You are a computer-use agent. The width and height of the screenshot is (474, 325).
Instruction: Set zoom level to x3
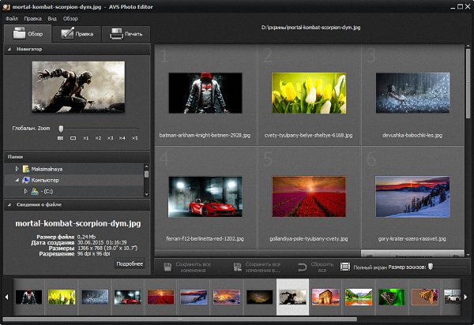coord(110,138)
